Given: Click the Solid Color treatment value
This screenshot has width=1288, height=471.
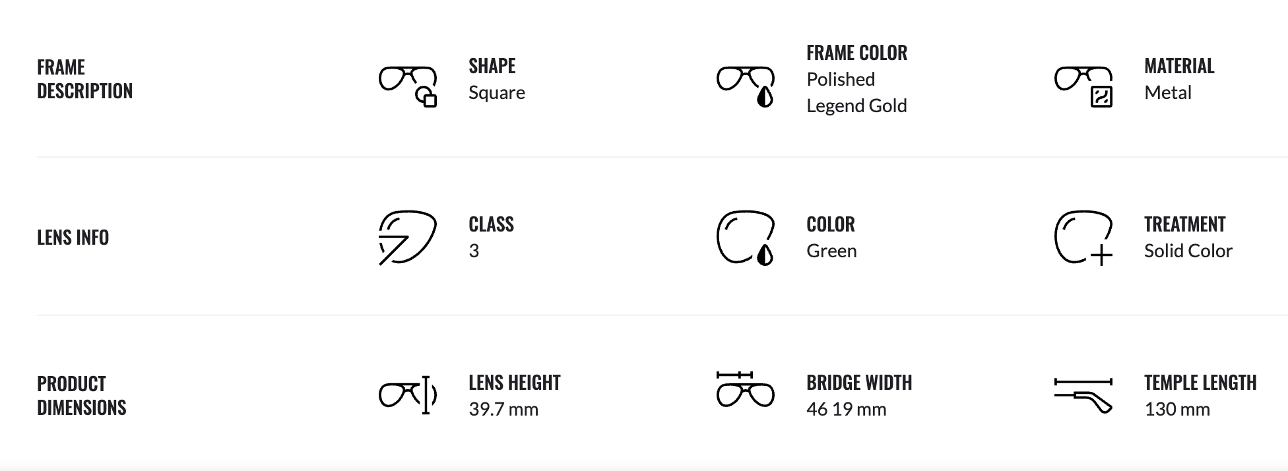Looking at the screenshot, I should tap(1188, 251).
